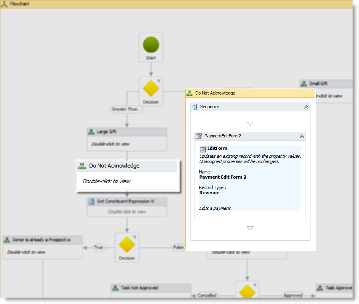Collapse the Sequence container
The image size is (359, 304).
(x=306, y=107)
